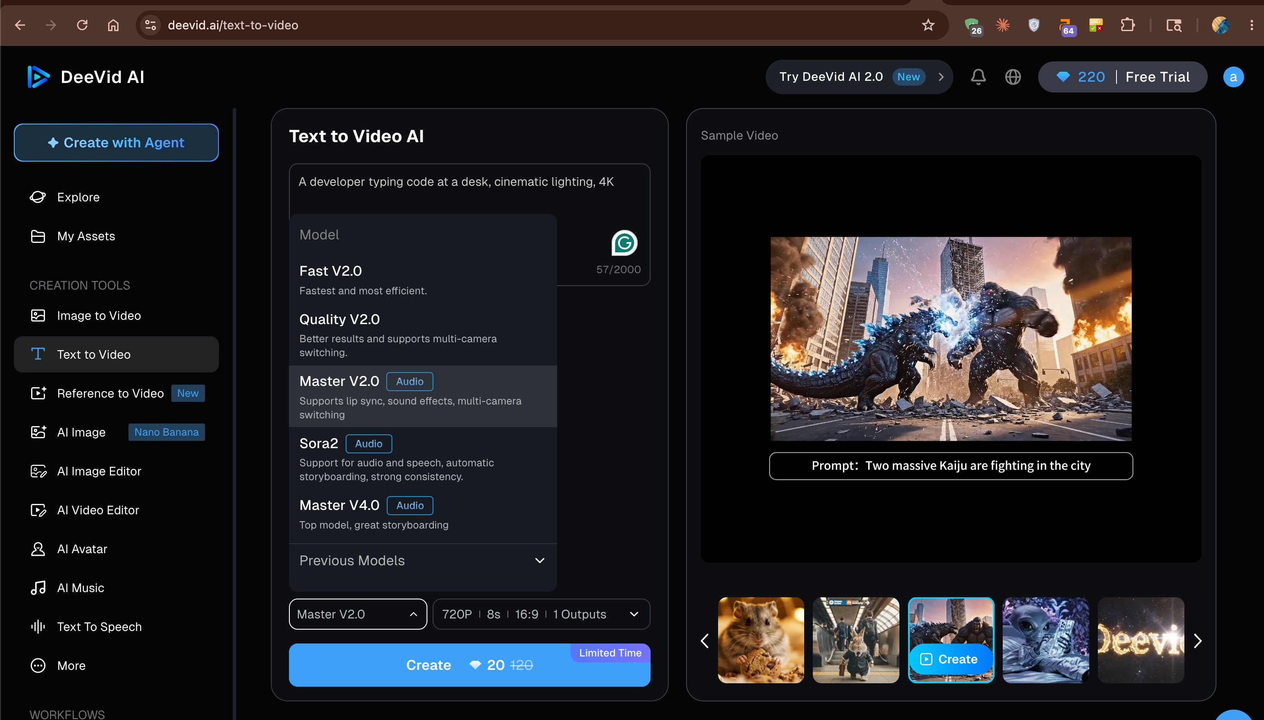Select the alien sample thumbnail
Image resolution: width=1264 pixels, height=720 pixels.
(1046, 640)
